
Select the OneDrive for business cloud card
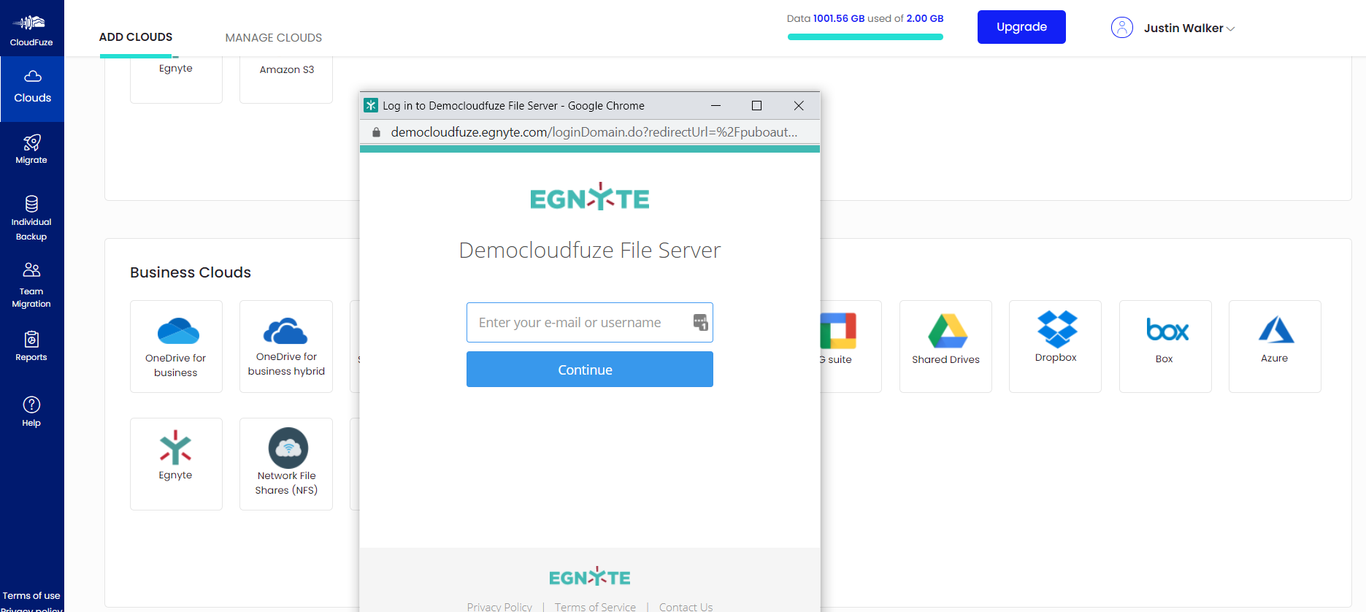(x=176, y=347)
